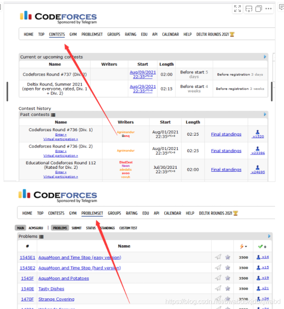Click solved-count person icon for problem 1545E1
The width and height of the screenshot is (284, 309).
258,257
